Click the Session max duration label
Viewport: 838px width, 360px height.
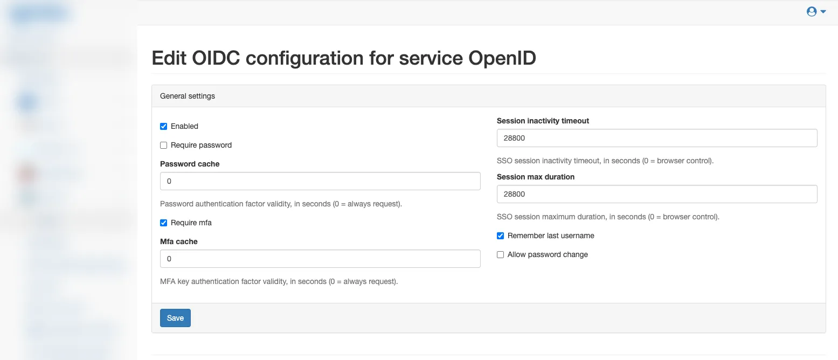tap(536, 177)
